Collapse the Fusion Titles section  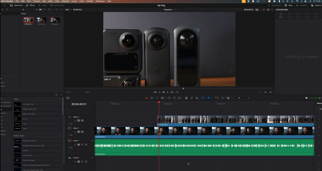pyautogui.click(x=60, y=136)
